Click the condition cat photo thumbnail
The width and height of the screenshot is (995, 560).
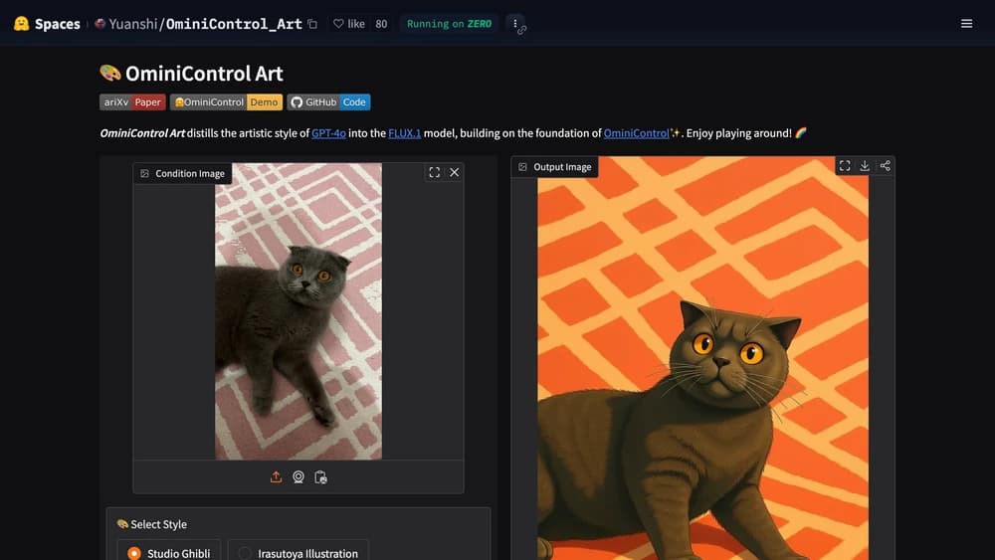pyautogui.click(x=298, y=311)
